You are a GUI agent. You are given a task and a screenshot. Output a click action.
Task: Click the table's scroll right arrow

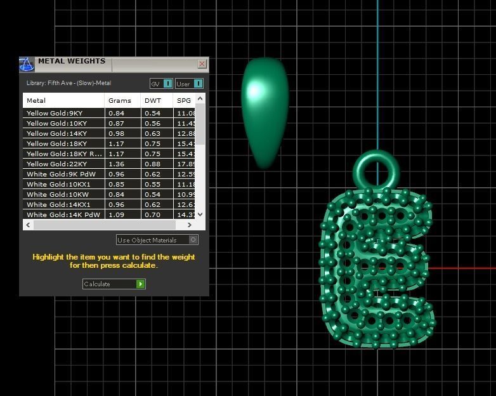click(x=189, y=225)
